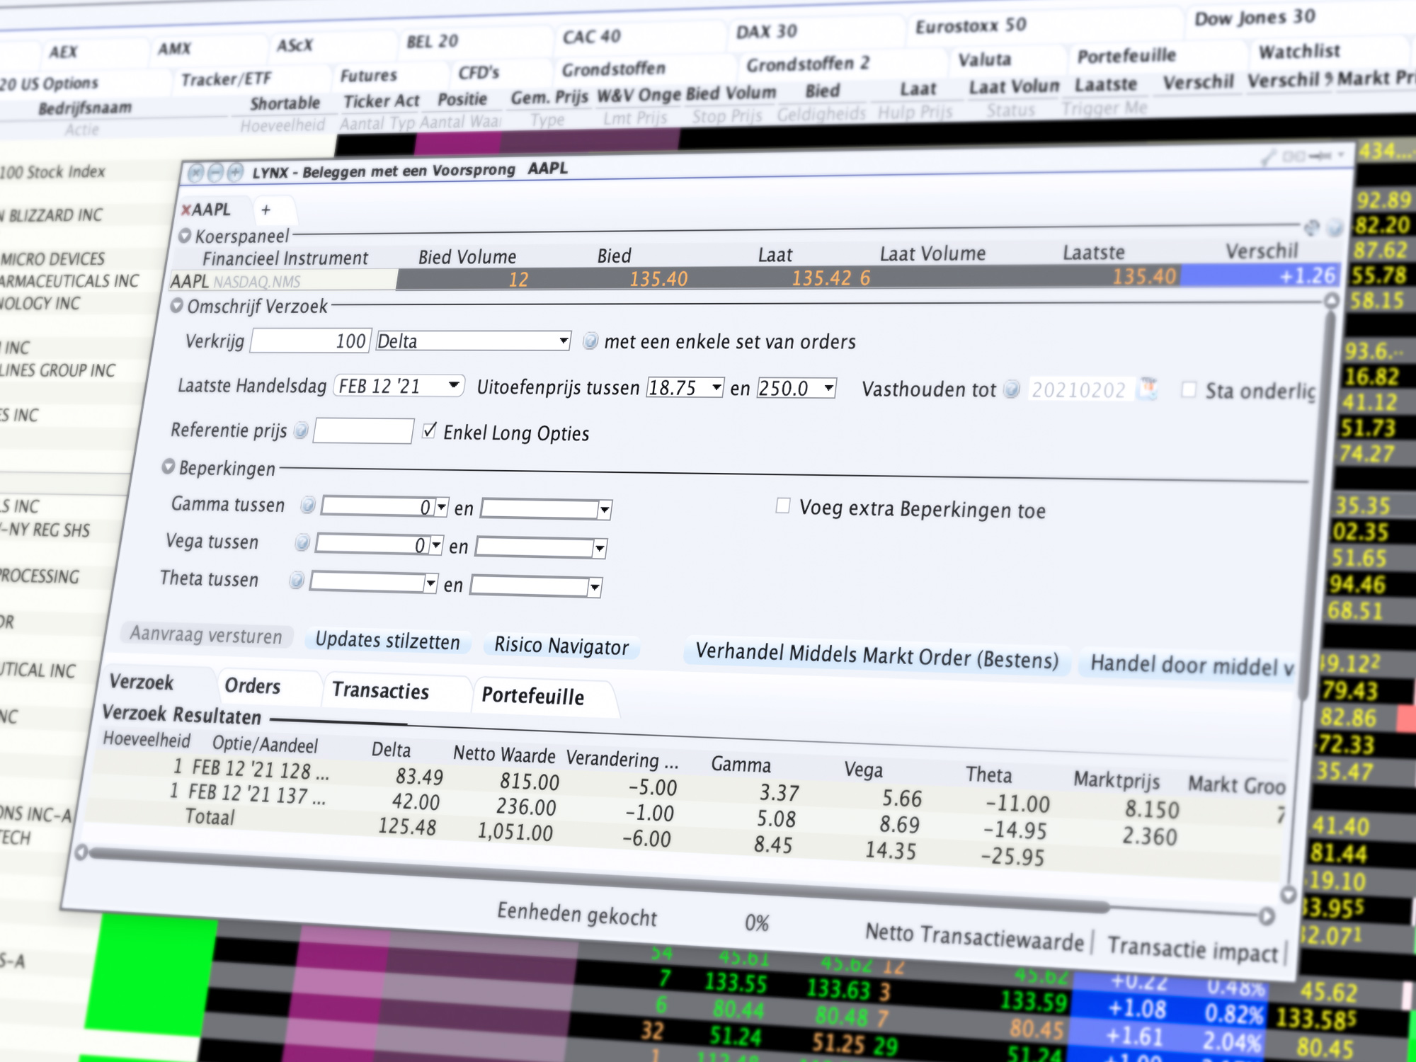Open the wrench configure icon in AAPL window
The height and width of the screenshot is (1062, 1416).
pos(1269,157)
